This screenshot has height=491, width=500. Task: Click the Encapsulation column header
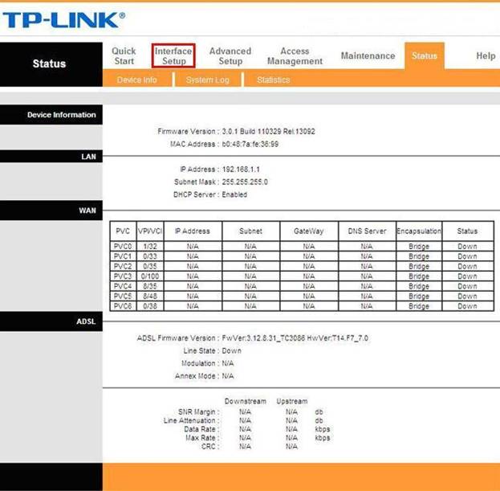pos(419,231)
